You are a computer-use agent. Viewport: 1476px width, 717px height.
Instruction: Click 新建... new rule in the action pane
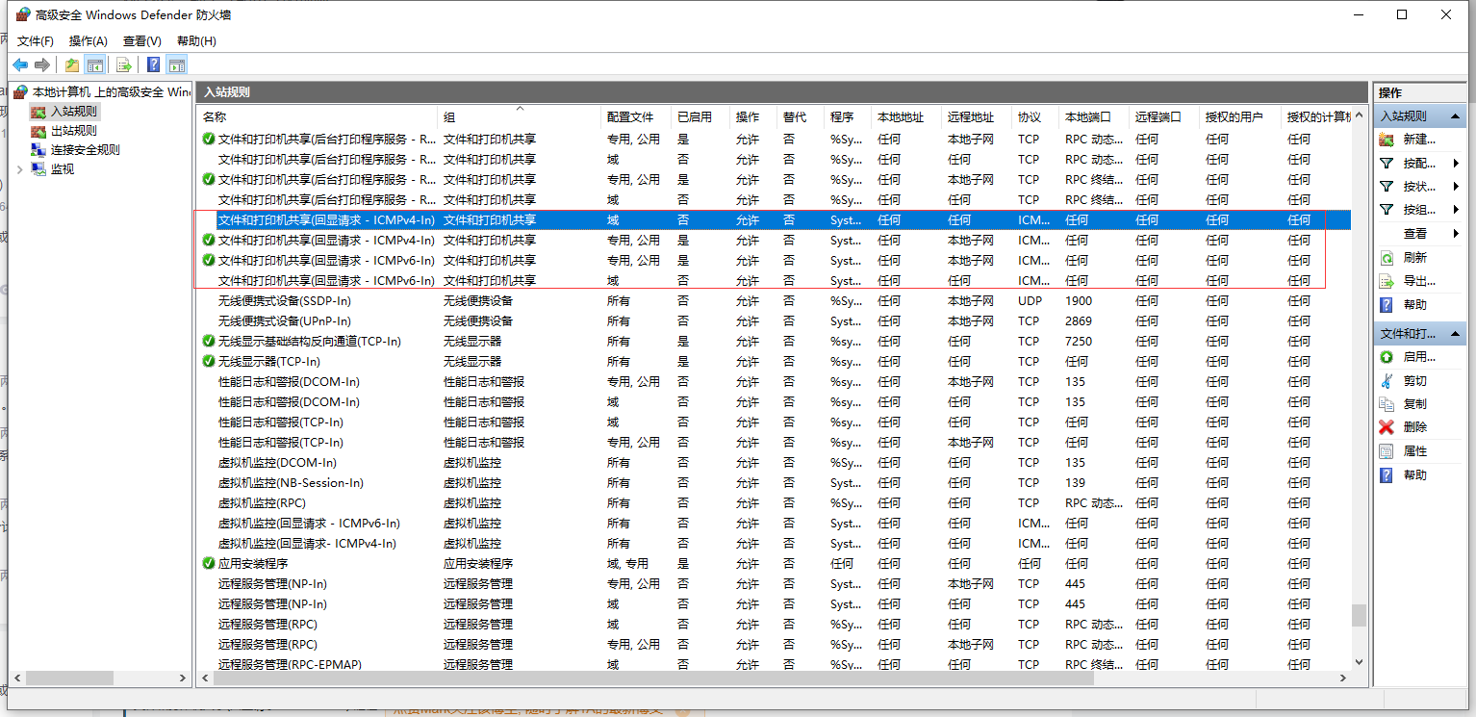point(1419,140)
